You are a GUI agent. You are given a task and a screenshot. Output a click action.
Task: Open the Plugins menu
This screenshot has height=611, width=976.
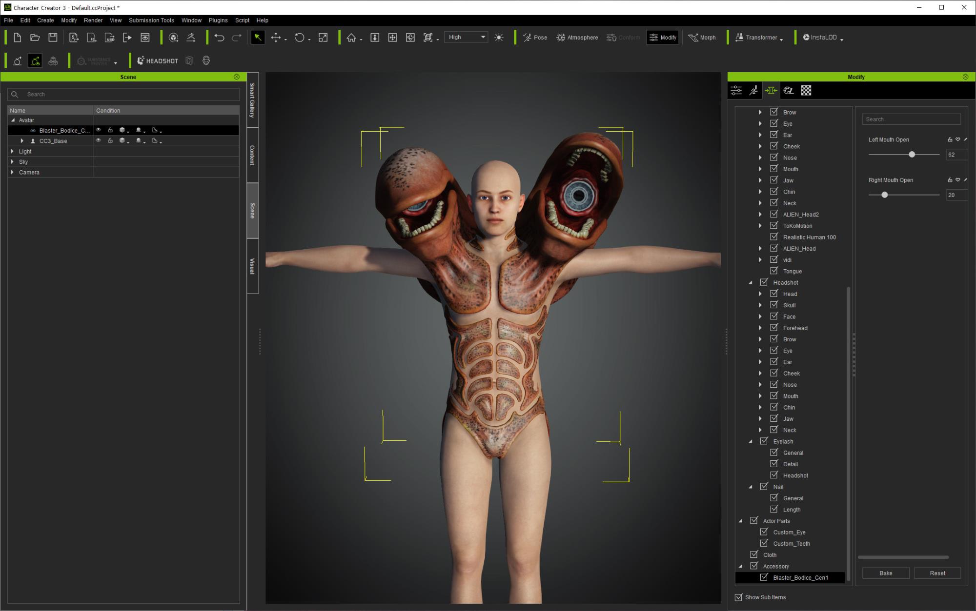(x=218, y=20)
